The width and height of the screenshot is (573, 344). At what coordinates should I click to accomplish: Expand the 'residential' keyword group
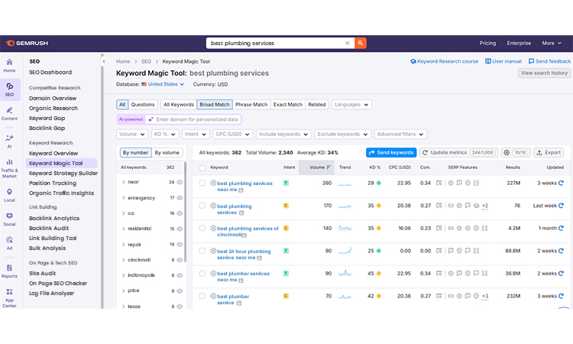point(123,229)
